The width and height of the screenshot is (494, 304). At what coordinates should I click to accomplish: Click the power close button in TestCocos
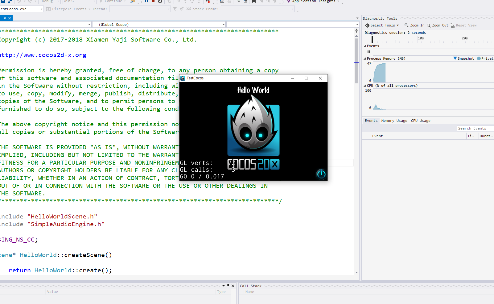[321, 174]
